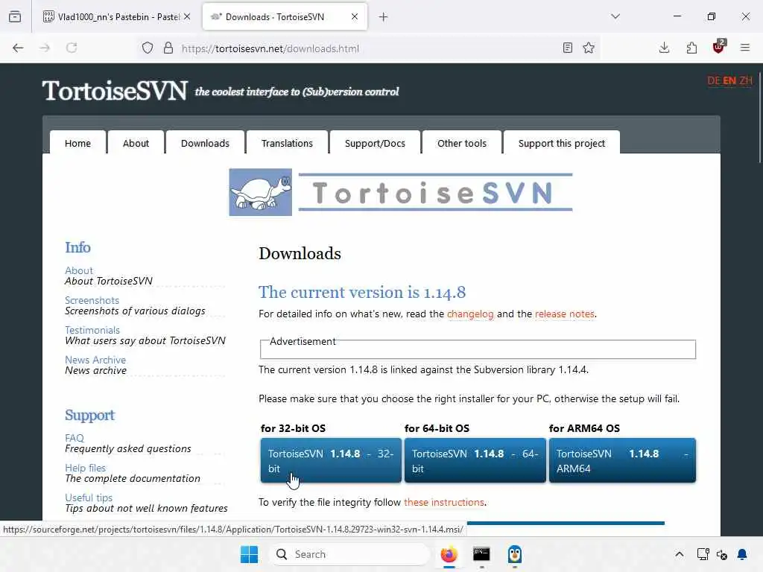This screenshot has width=763, height=572.
Task: Open the Useful tips sidebar link
Action: [89, 497]
